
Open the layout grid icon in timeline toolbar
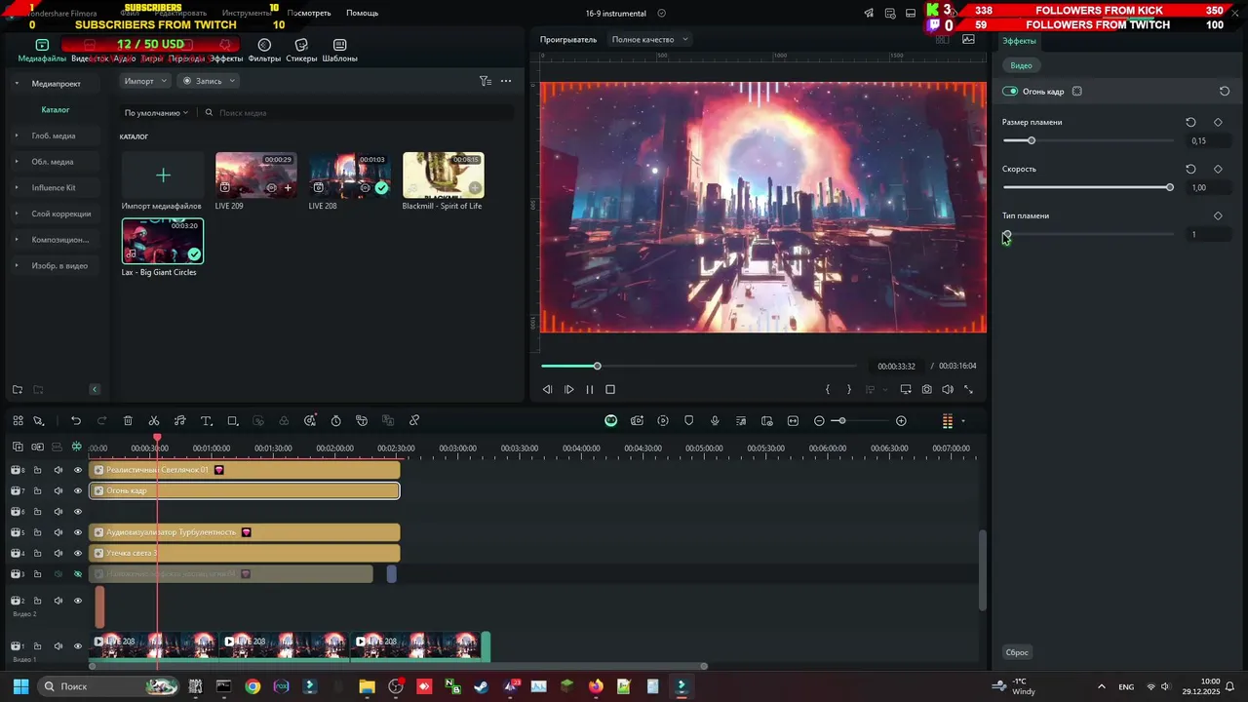pos(18,421)
